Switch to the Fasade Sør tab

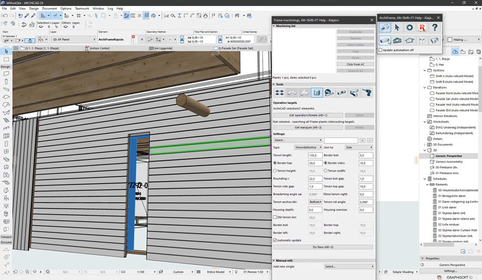tap(236, 48)
